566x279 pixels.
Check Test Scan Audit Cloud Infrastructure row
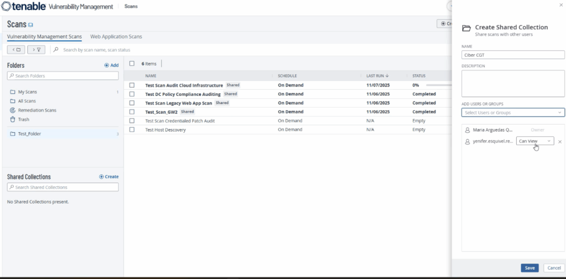click(x=132, y=85)
